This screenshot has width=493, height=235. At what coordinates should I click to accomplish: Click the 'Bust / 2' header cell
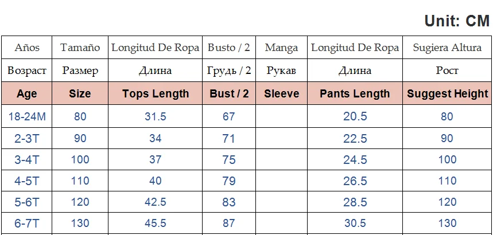tap(229, 94)
